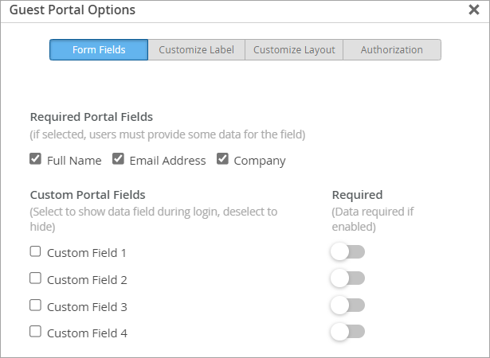Switch to the Form Fields tab

point(99,50)
